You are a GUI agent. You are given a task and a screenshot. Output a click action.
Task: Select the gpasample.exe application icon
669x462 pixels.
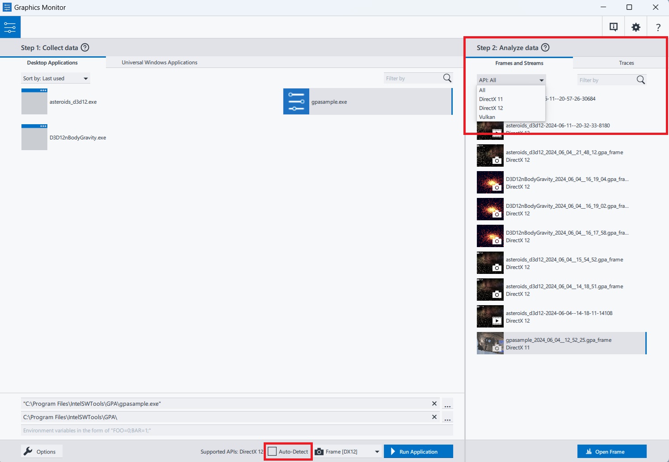coord(296,101)
